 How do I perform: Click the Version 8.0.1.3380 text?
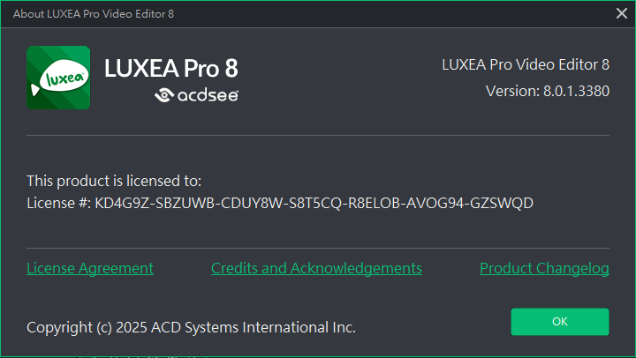548,91
